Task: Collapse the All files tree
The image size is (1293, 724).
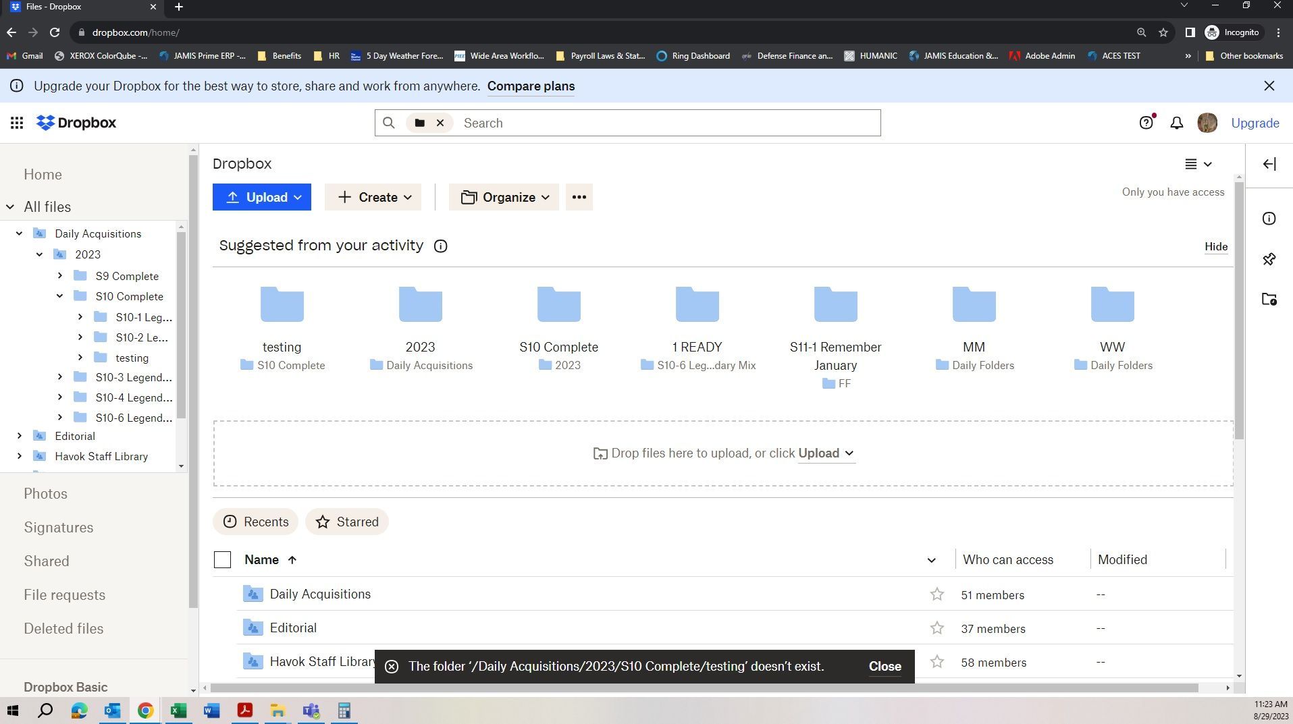Action: [10, 207]
